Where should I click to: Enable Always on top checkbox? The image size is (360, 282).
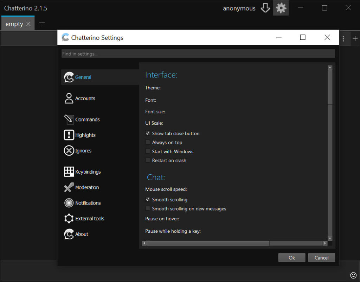pyautogui.click(x=148, y=142)
